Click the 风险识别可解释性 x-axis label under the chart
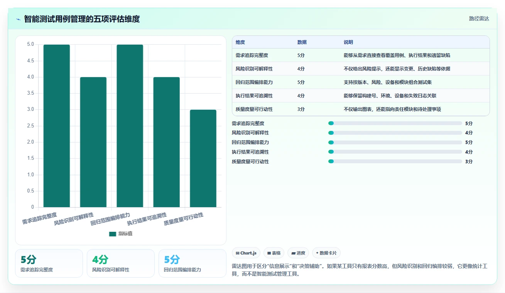 tap(74, 218)
